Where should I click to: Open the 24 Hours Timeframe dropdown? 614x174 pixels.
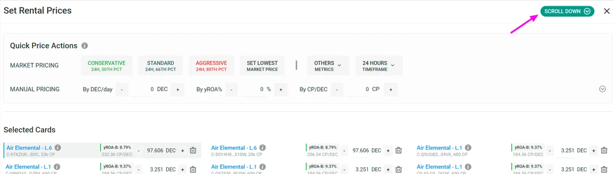click(379, 66)
